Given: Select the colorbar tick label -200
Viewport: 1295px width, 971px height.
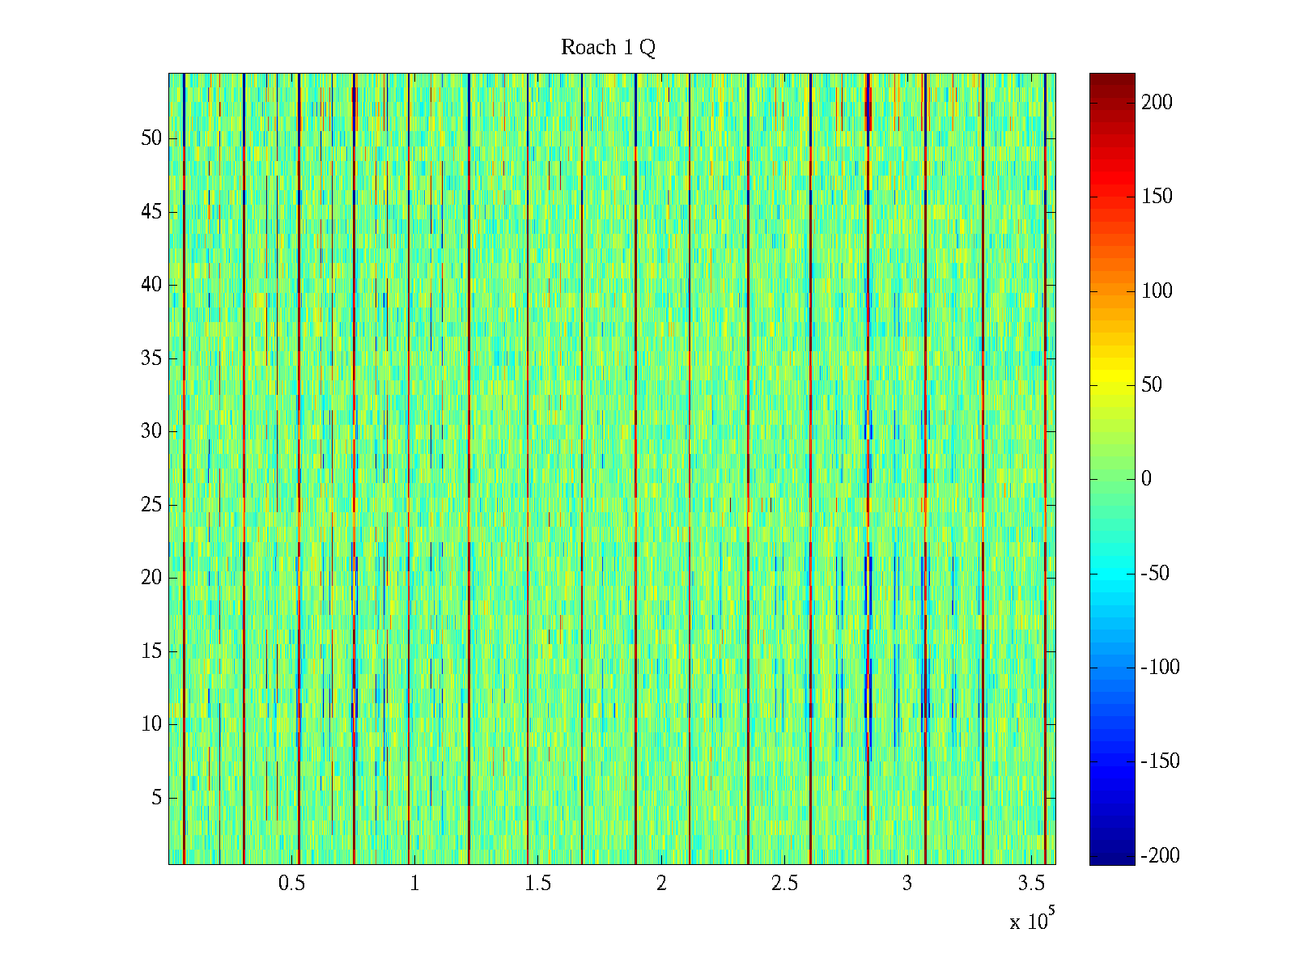Looking at the screenshot, I should [x=1160, y=855].
